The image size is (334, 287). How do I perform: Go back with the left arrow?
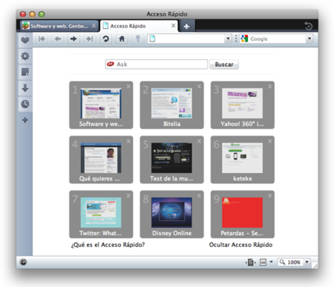point(58,39)
